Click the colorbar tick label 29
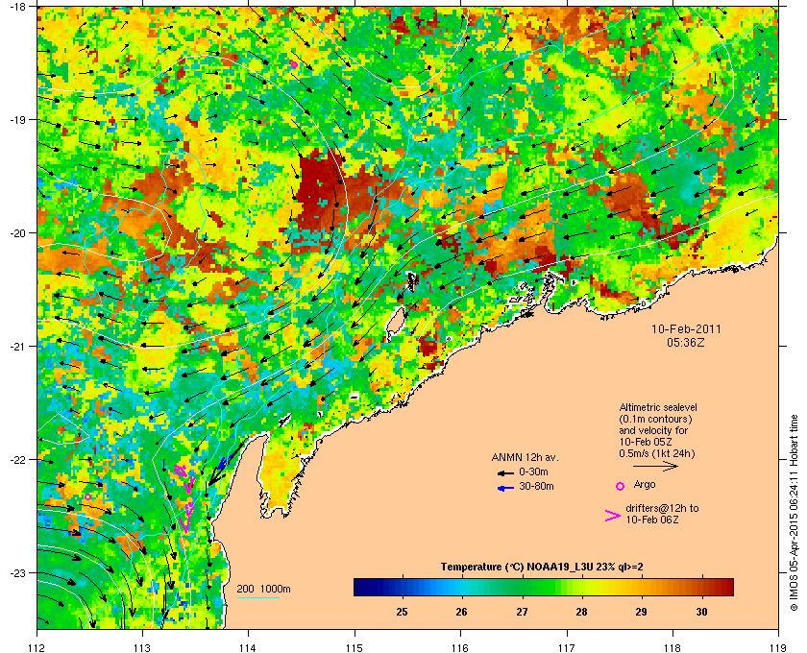This screenshot has width=807, height=653. click(642, 612)
